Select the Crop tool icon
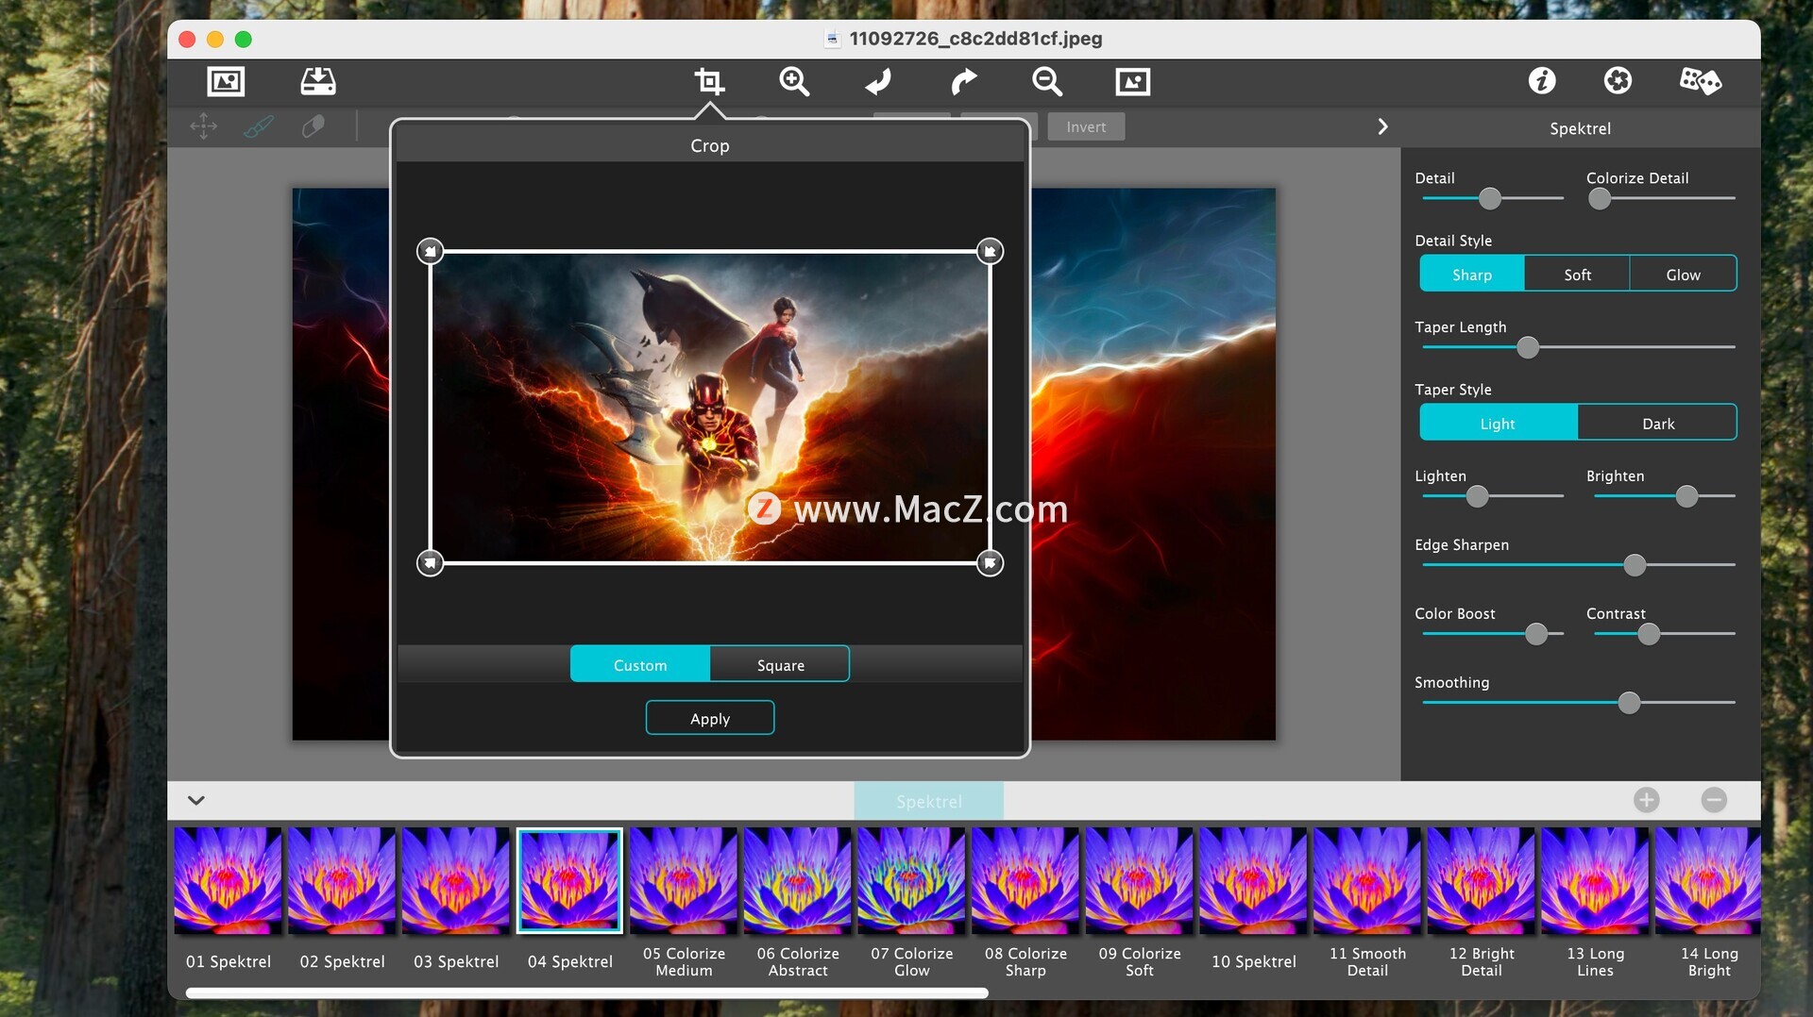This screenshot has width=1813, height=1017. pyautogui.click(x=709, y=81)
